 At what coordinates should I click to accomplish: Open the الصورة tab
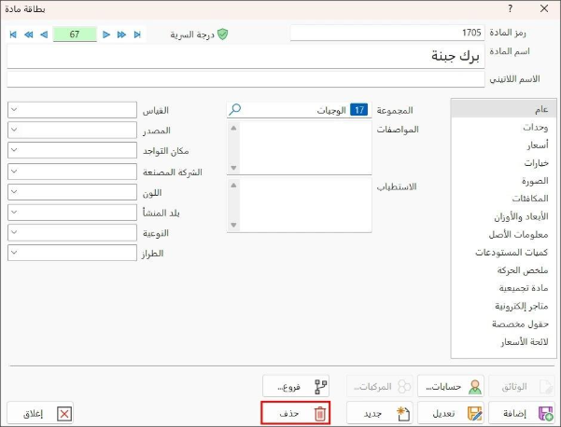(x=503, y=181)
